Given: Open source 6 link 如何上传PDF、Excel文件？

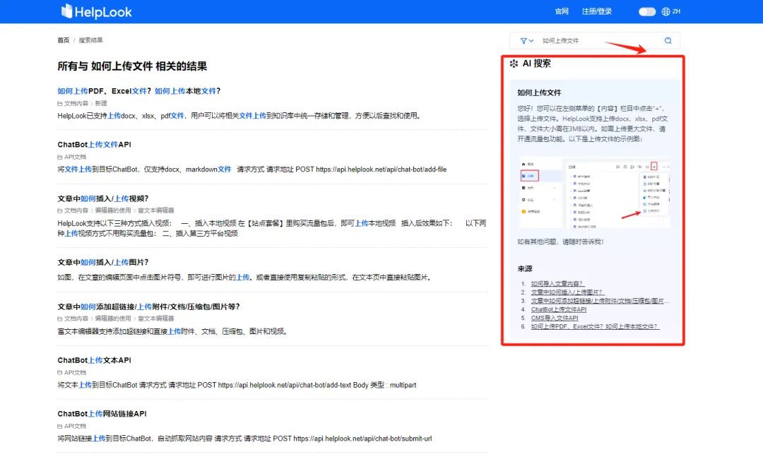Looking at the screenshot, I should point(595,326).
